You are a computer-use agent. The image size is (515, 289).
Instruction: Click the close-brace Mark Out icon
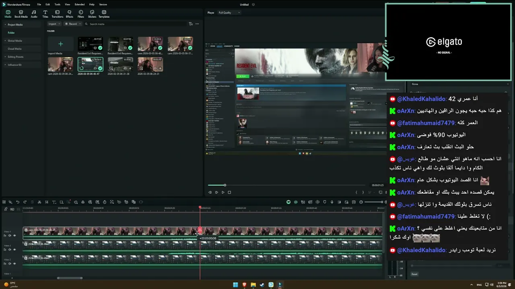point(363,192)
